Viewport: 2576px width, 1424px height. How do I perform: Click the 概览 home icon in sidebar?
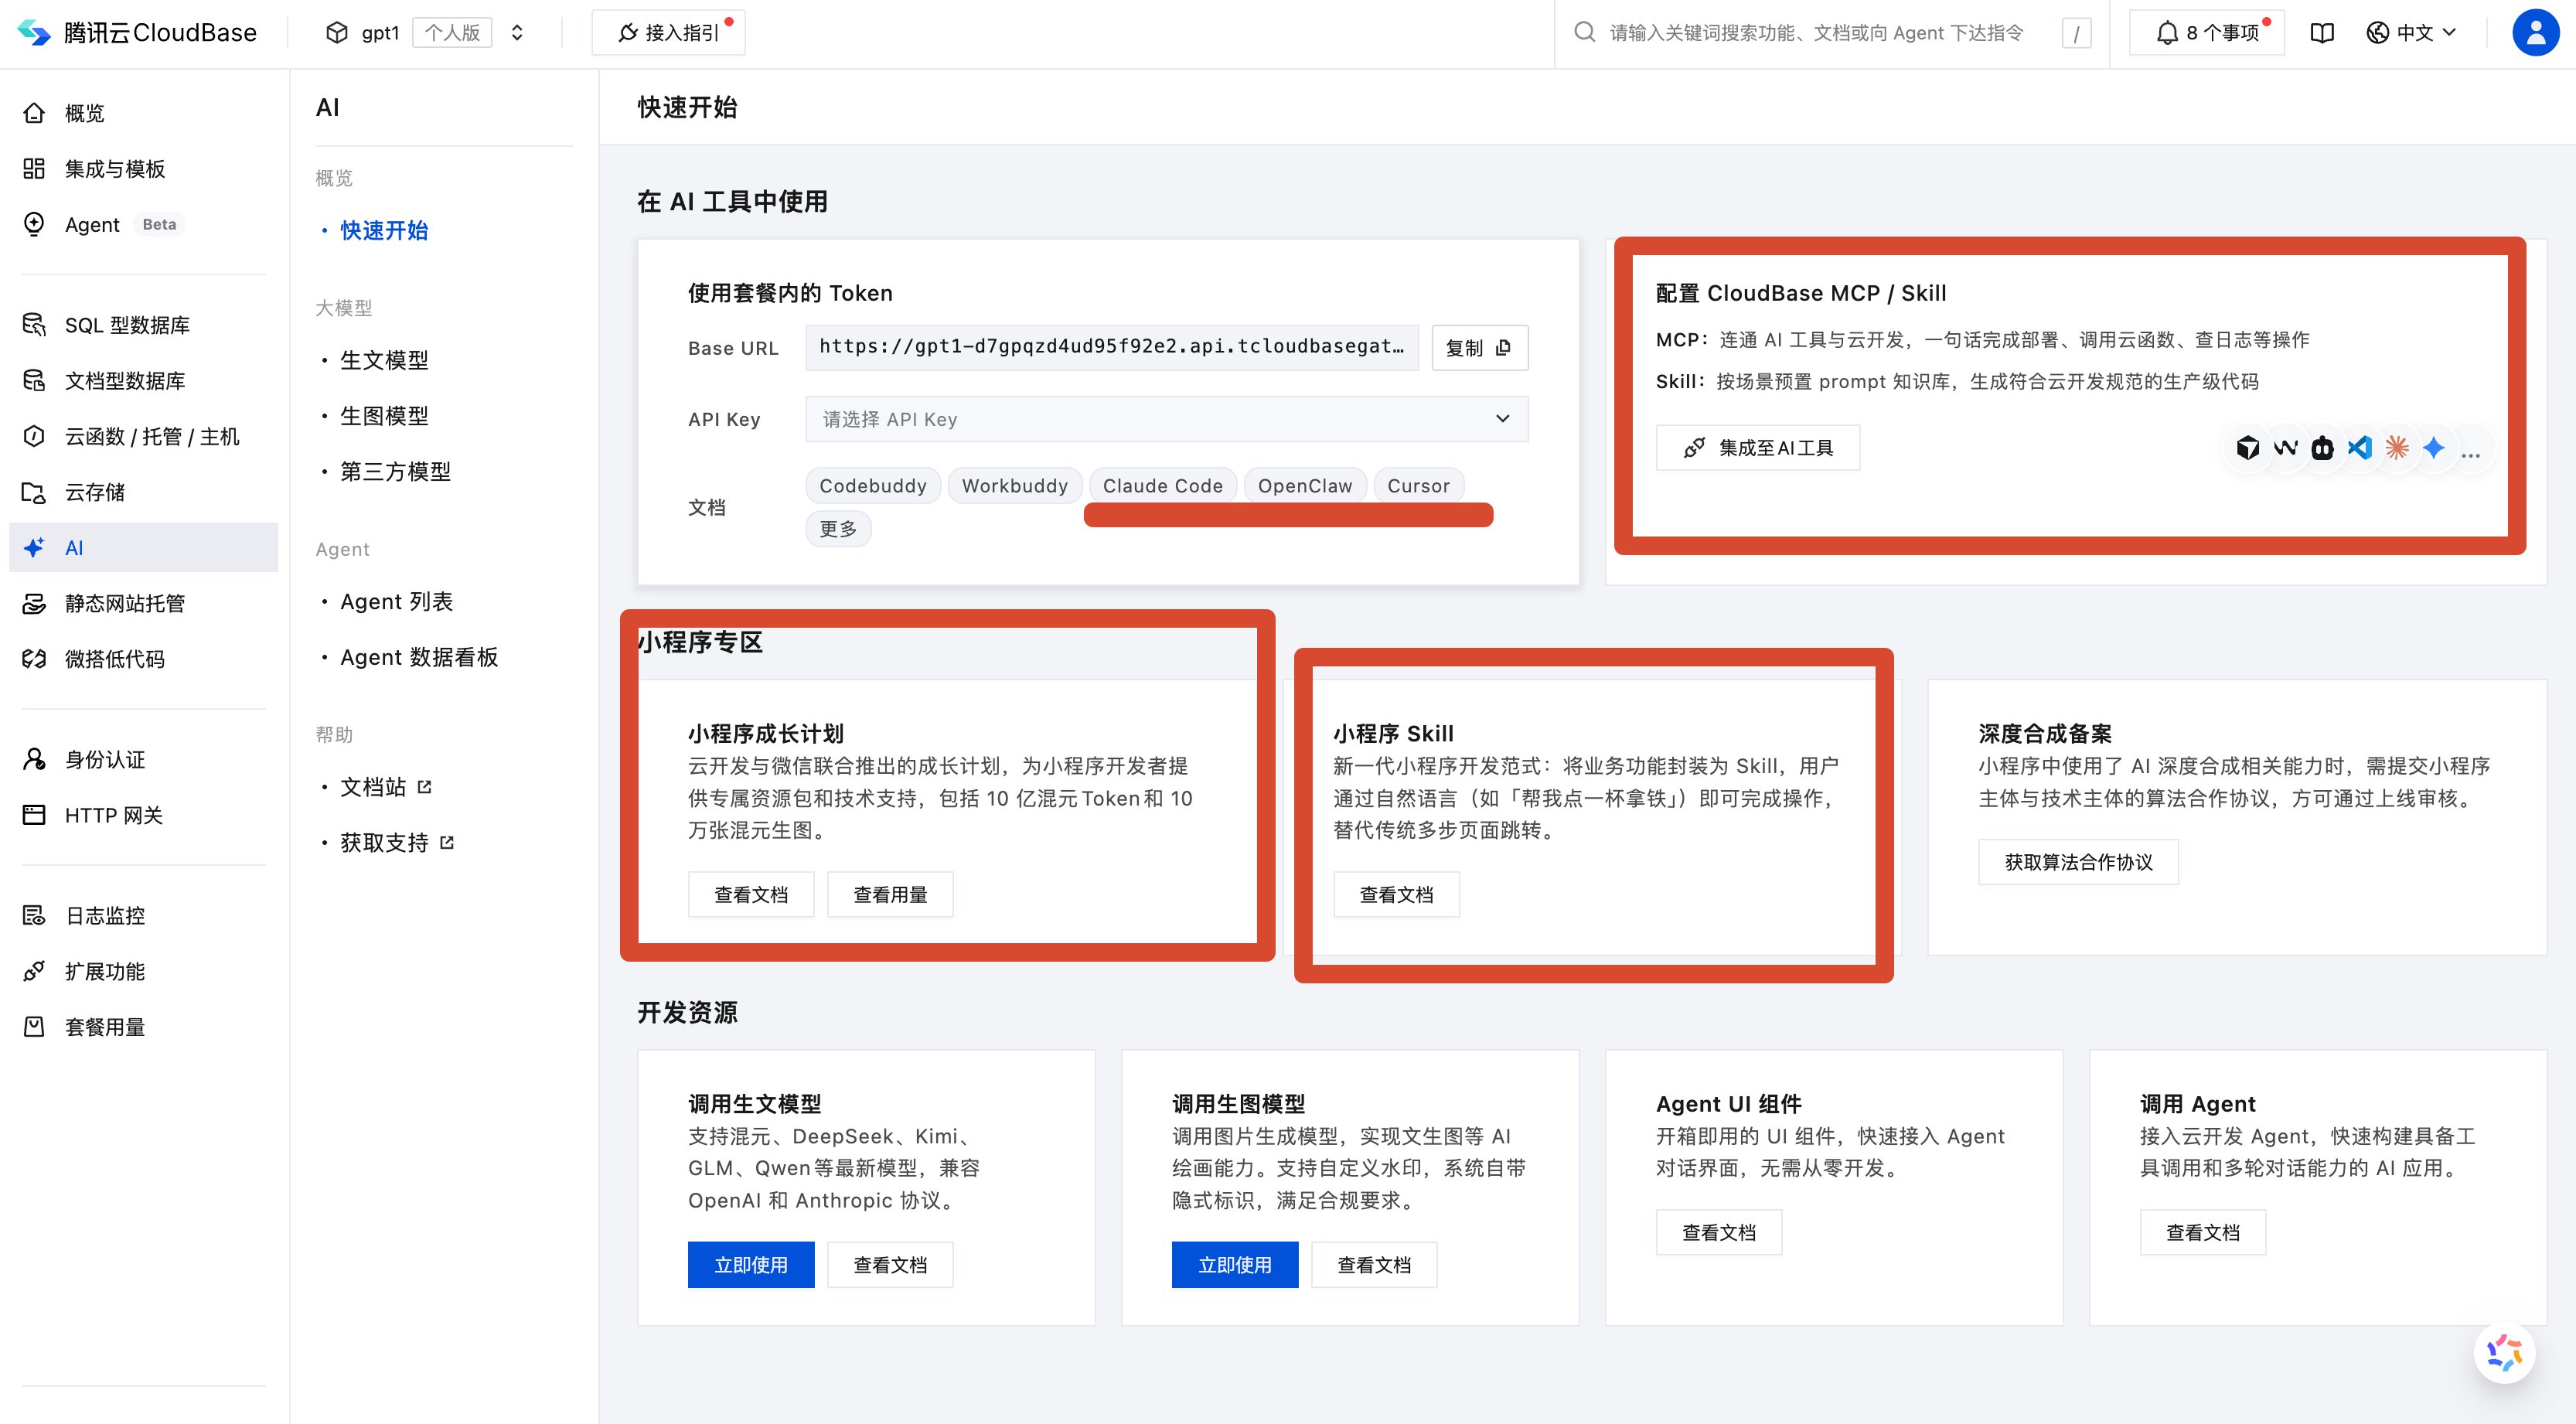[34, 113]
